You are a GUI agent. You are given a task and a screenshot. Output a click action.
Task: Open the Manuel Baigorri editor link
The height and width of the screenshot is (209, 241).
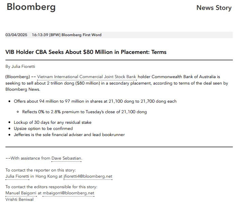21,193
